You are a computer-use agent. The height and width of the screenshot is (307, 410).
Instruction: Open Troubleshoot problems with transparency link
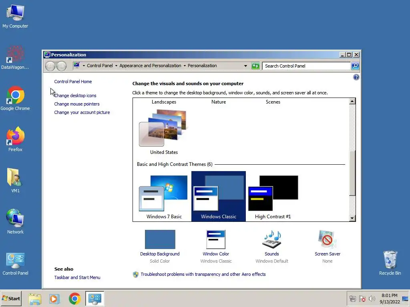[203, 274]
